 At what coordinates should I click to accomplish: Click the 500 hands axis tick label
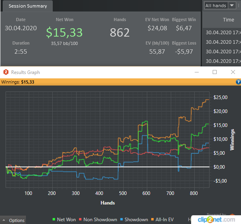point(123,193)
